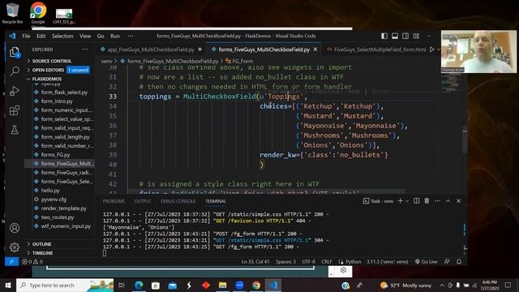Screen dimensions: 519x292
Task: Open Run and Debug view
Action: (x=15, y=90)
